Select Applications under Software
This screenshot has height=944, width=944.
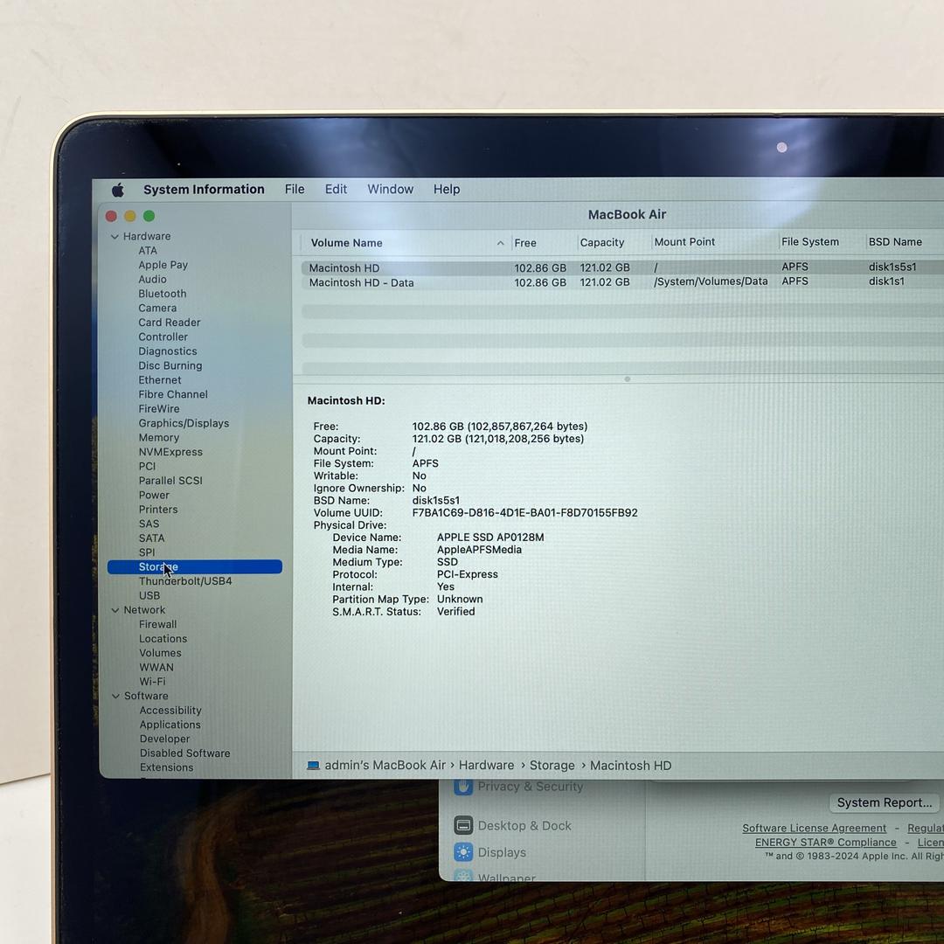(170, 725)
